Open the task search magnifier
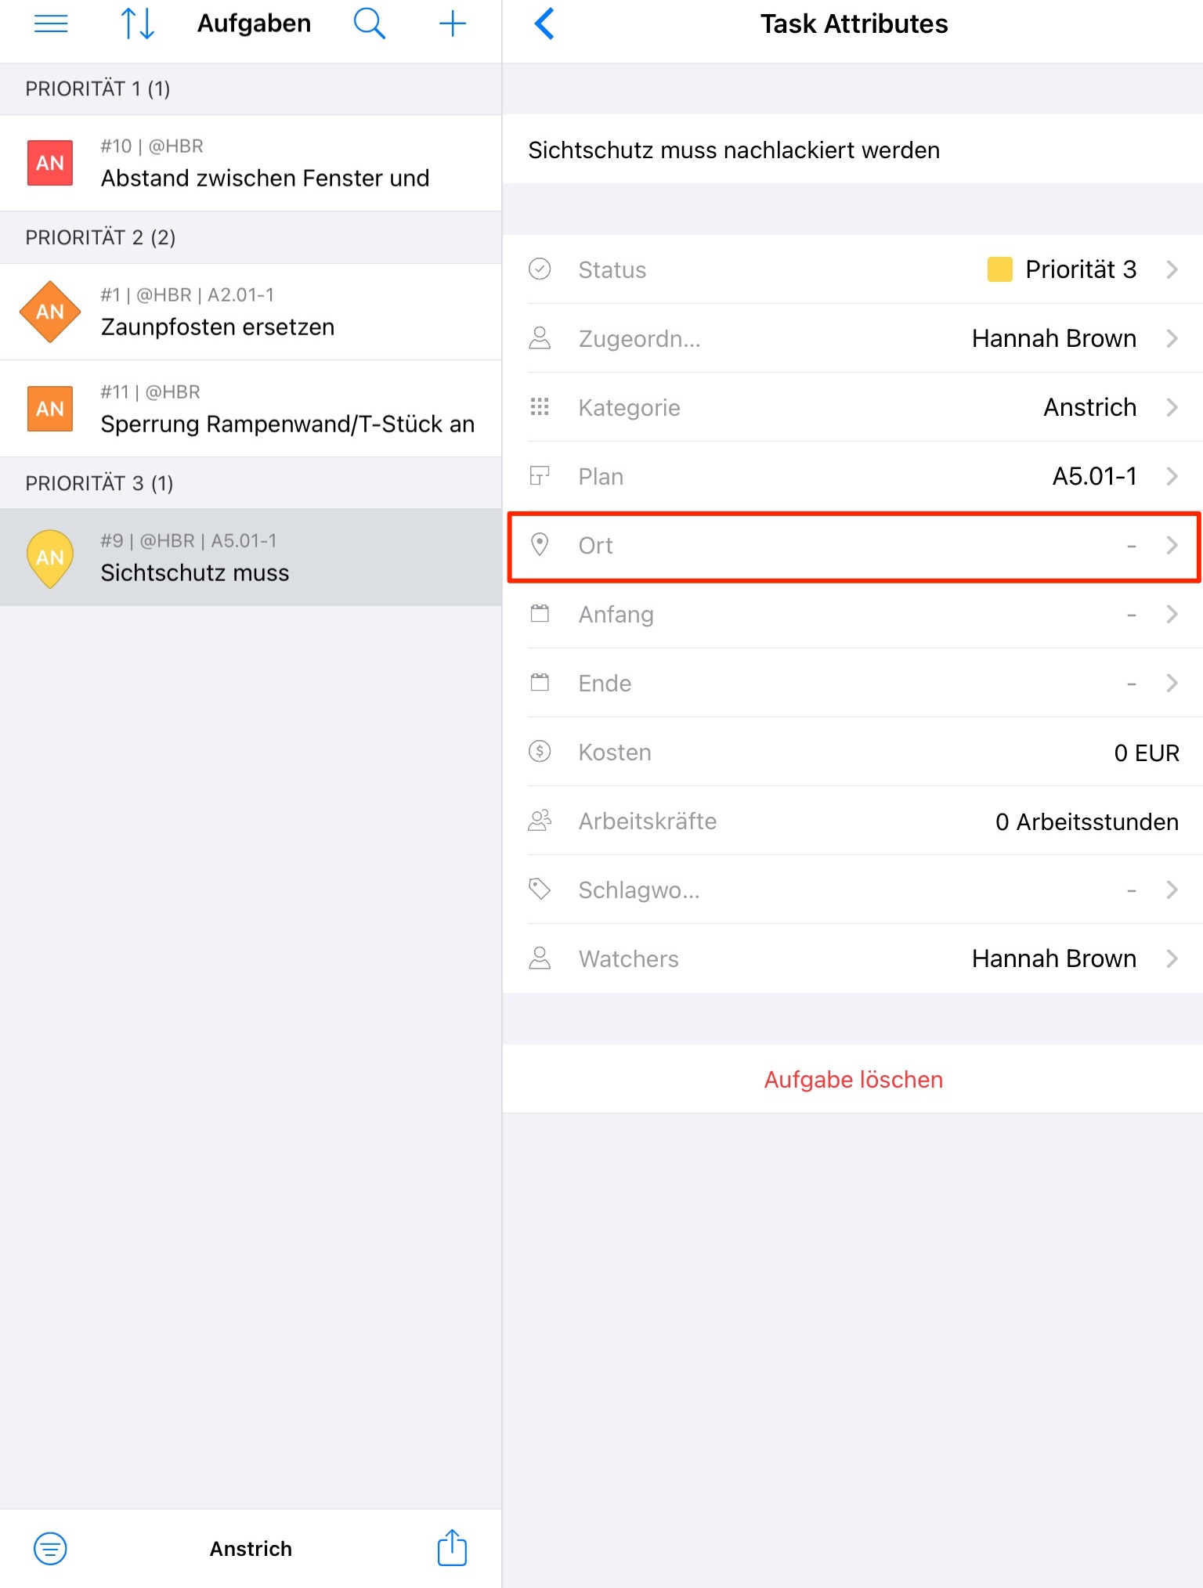Viewport: 1203px width, 1588px height. click(369, 24)
